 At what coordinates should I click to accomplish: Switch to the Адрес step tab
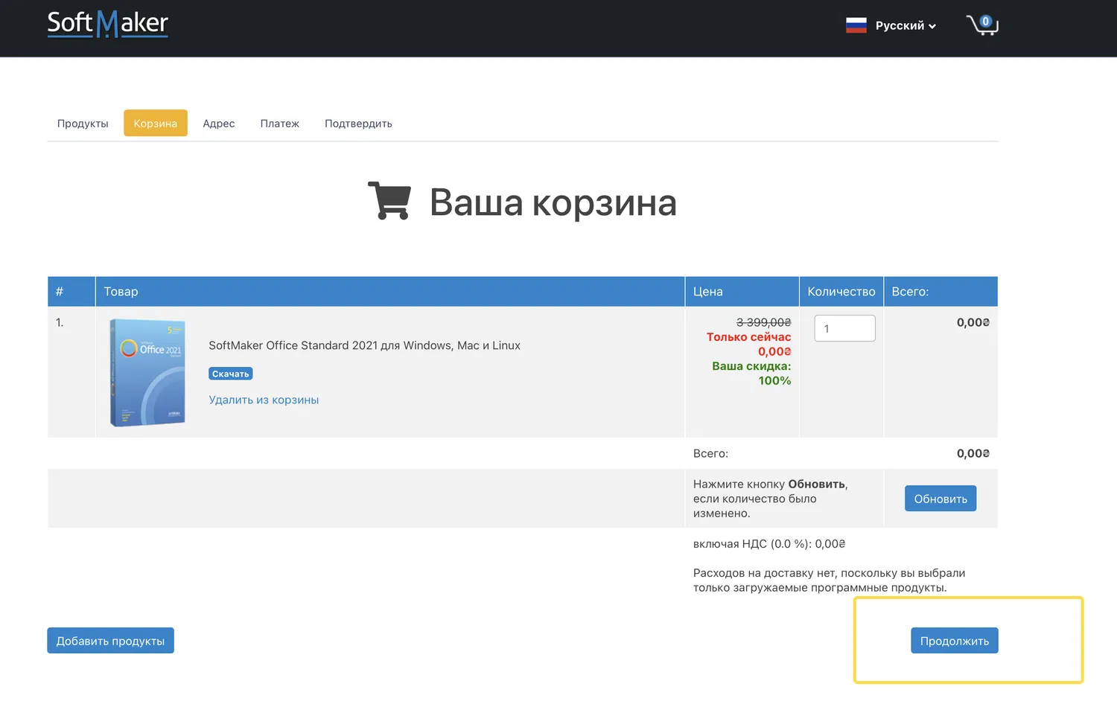coord(219,124)
